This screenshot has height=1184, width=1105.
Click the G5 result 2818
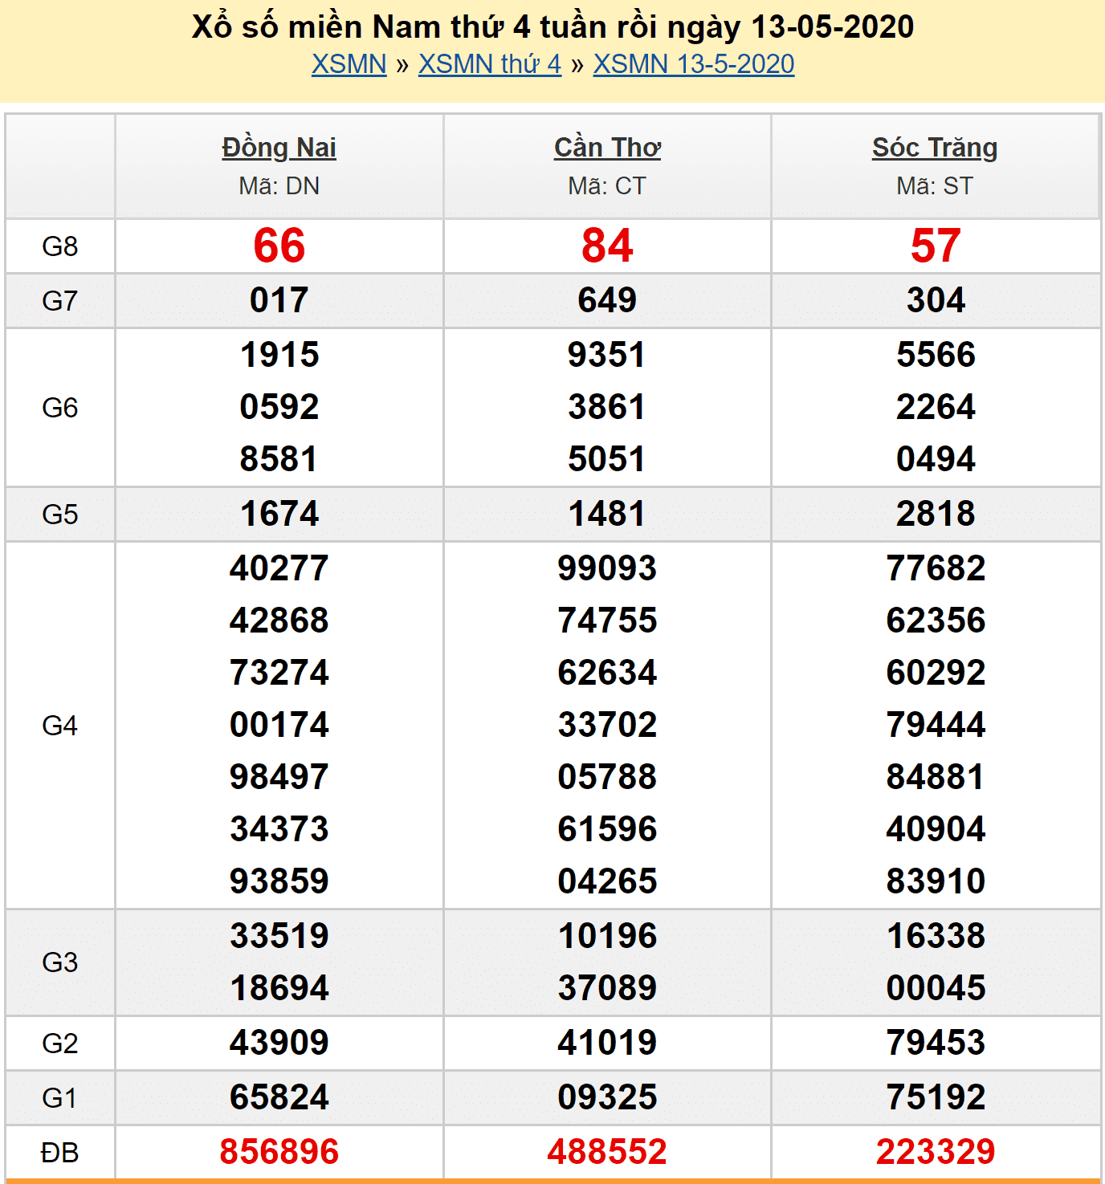[x=936, y=514]
